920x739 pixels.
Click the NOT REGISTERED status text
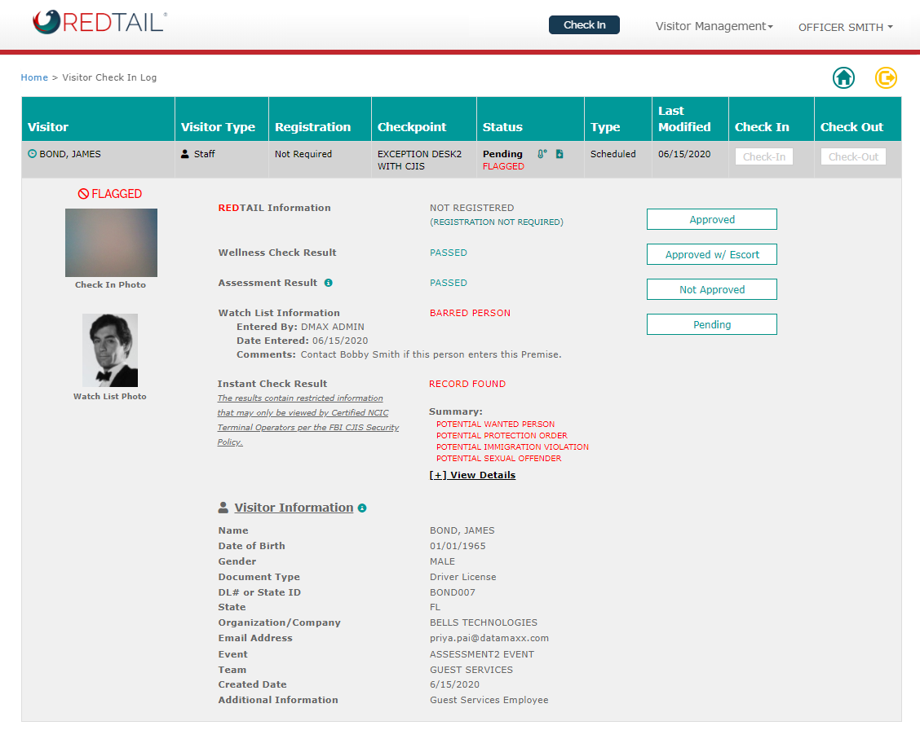coord(471,208)
